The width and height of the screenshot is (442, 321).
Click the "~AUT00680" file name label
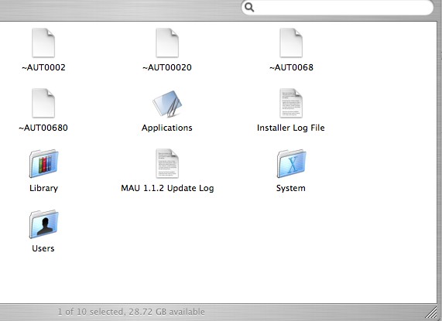point(43,128)
